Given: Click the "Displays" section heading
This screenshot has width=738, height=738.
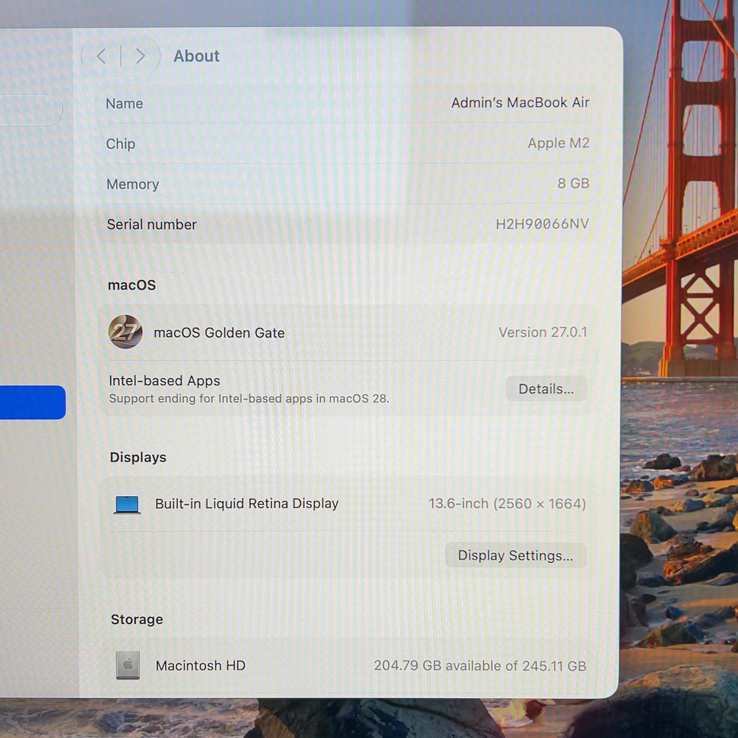Looking at the screenshot, I should (x=138, y=457).
